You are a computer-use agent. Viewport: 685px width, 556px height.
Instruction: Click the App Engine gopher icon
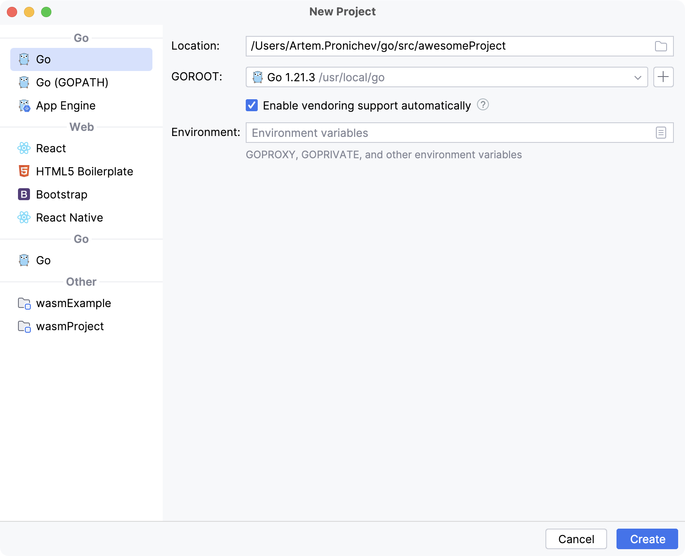pos(24,105)
